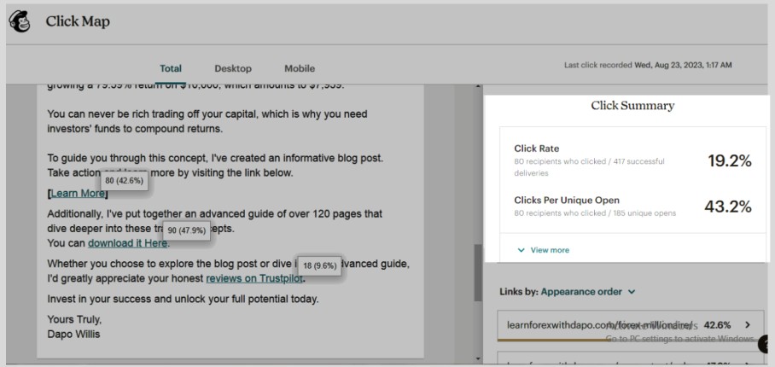Click the chevron icon beside View more

521,250
